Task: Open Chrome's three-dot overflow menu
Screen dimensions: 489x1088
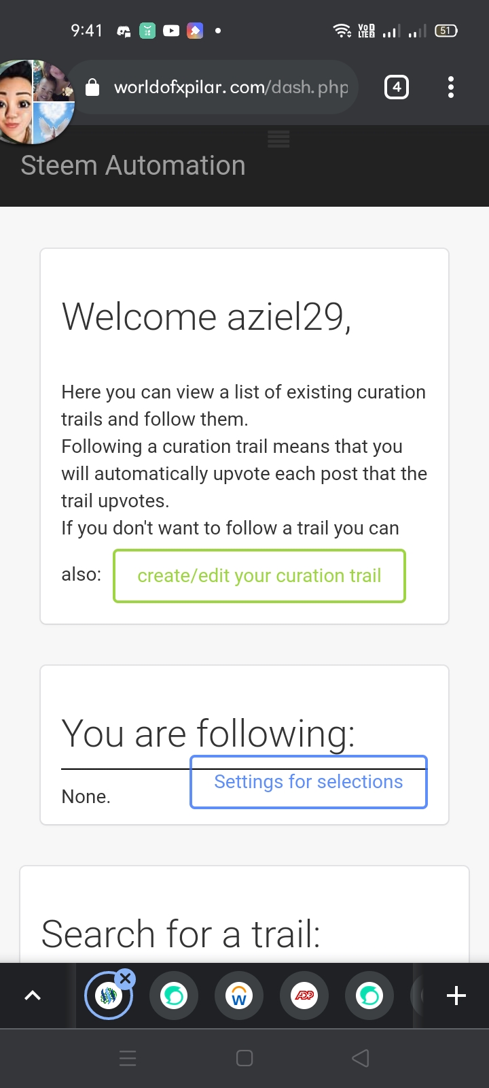Action: click(451, 87)
